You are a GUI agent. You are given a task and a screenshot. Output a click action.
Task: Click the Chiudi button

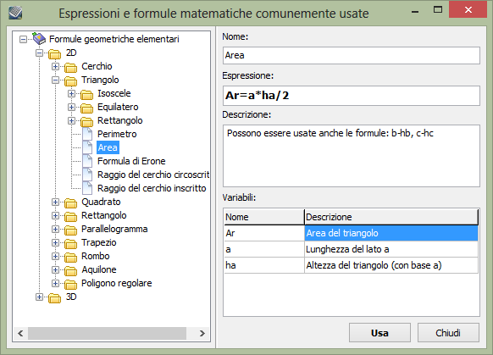point(448,333)
